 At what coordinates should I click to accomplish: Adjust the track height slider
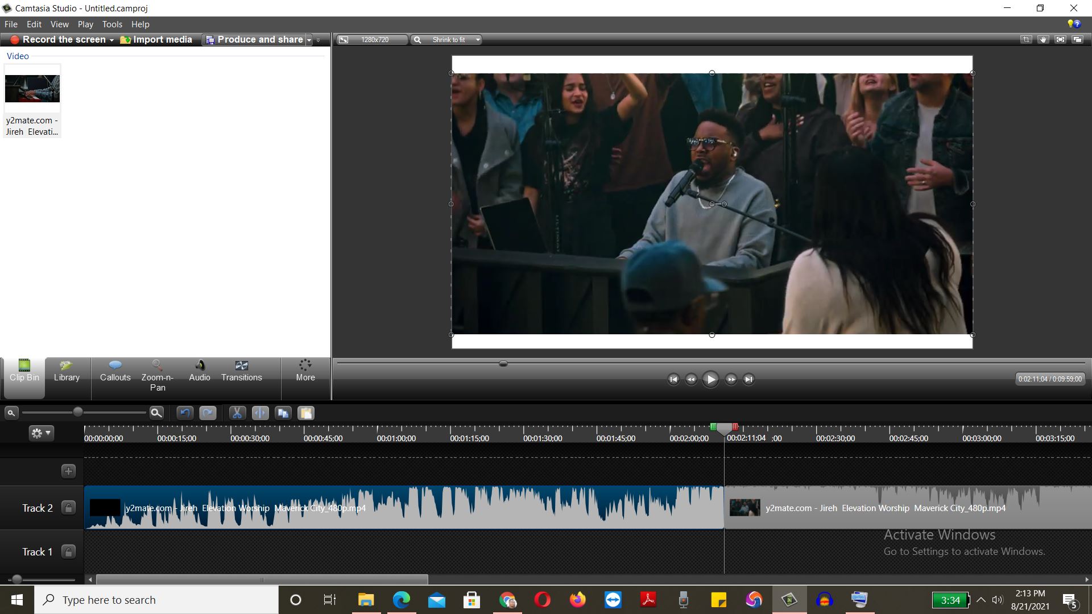pyautogui.click(x=17, y=579)
